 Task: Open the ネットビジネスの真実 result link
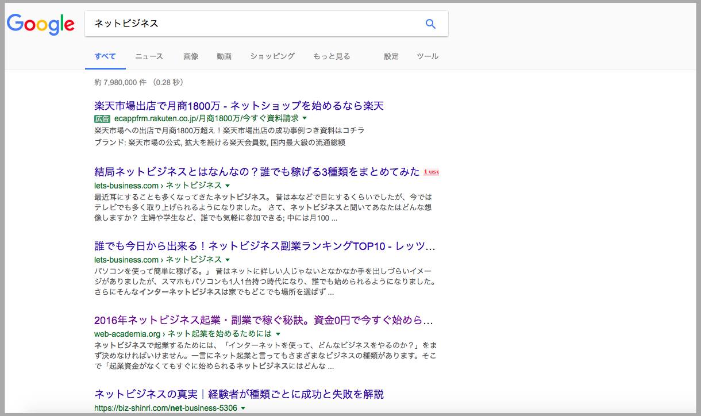[239, 394]
